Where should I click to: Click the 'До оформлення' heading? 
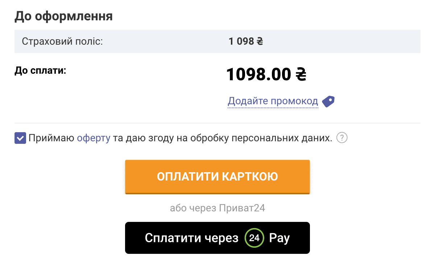point(63,16)
